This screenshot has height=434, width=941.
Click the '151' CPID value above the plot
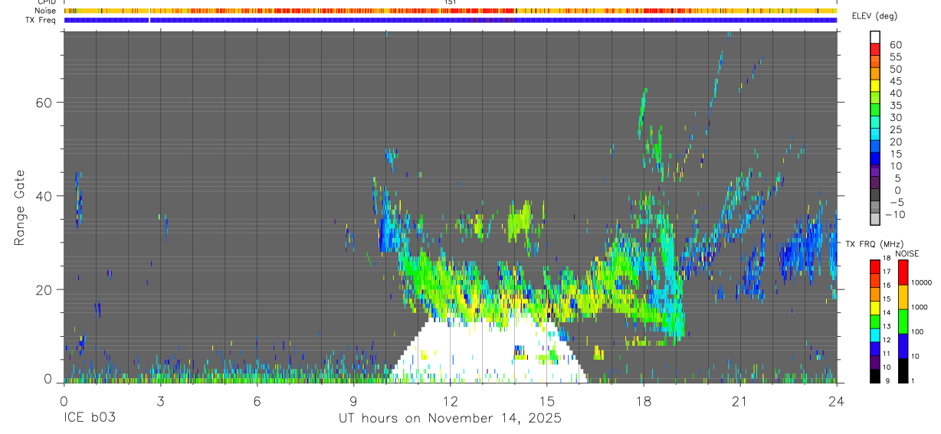pyautogui.click(x=450, y=3)
